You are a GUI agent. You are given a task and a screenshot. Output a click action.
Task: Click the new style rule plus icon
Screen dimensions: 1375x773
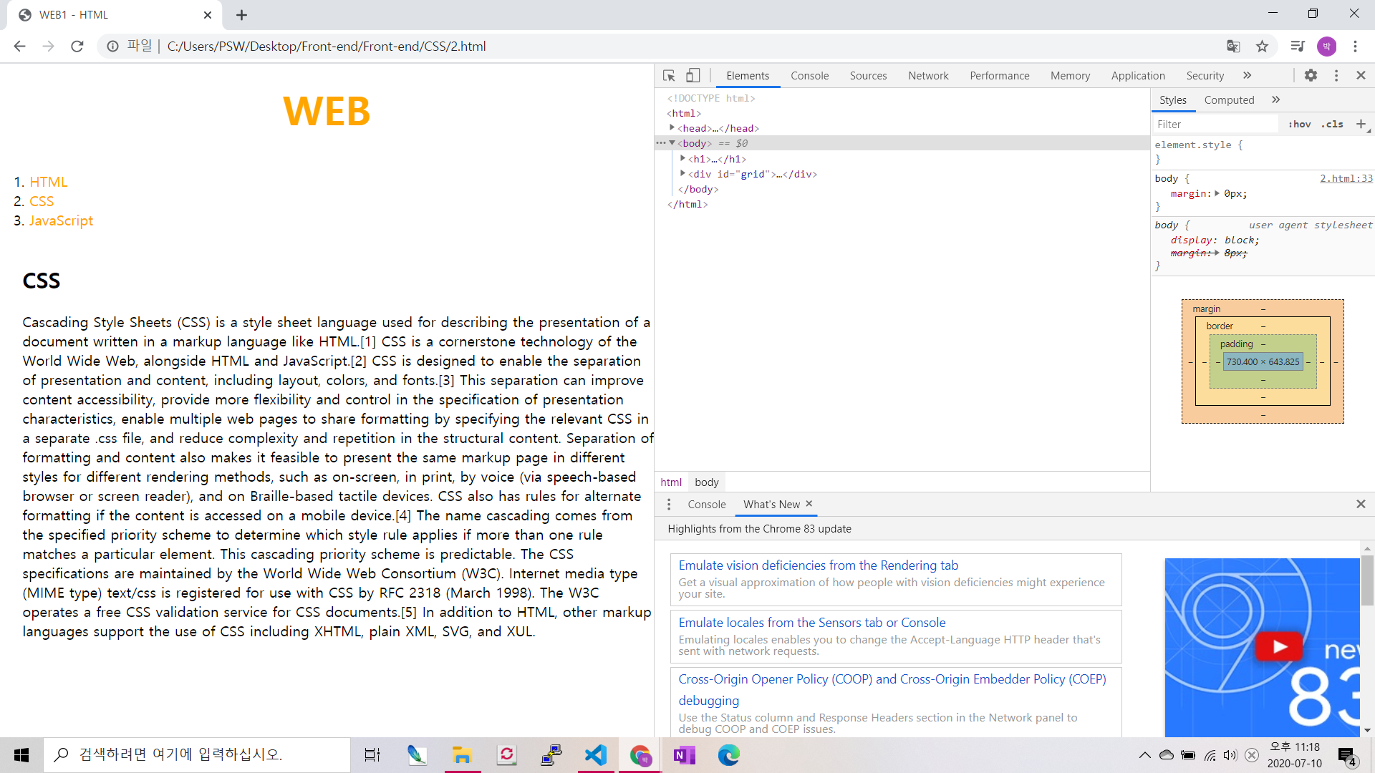tap(1361, 124)
